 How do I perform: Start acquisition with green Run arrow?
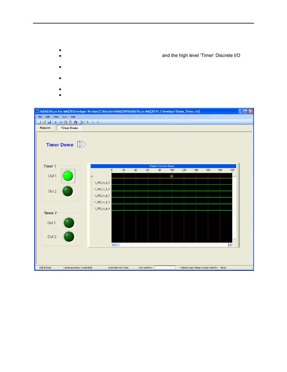point(88,122)
